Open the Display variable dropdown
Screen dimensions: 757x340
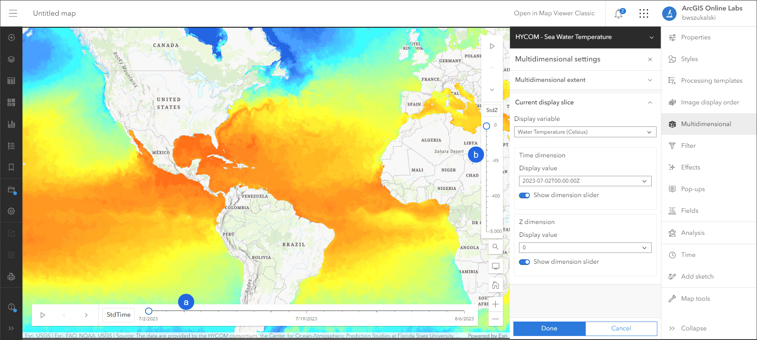[585, 132]
